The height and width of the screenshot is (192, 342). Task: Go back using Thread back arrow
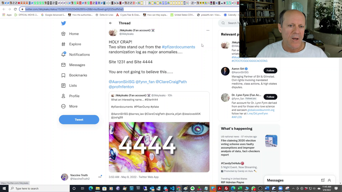111,23
